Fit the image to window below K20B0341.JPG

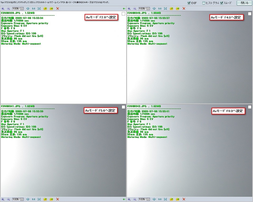click(x=39, y=199)
